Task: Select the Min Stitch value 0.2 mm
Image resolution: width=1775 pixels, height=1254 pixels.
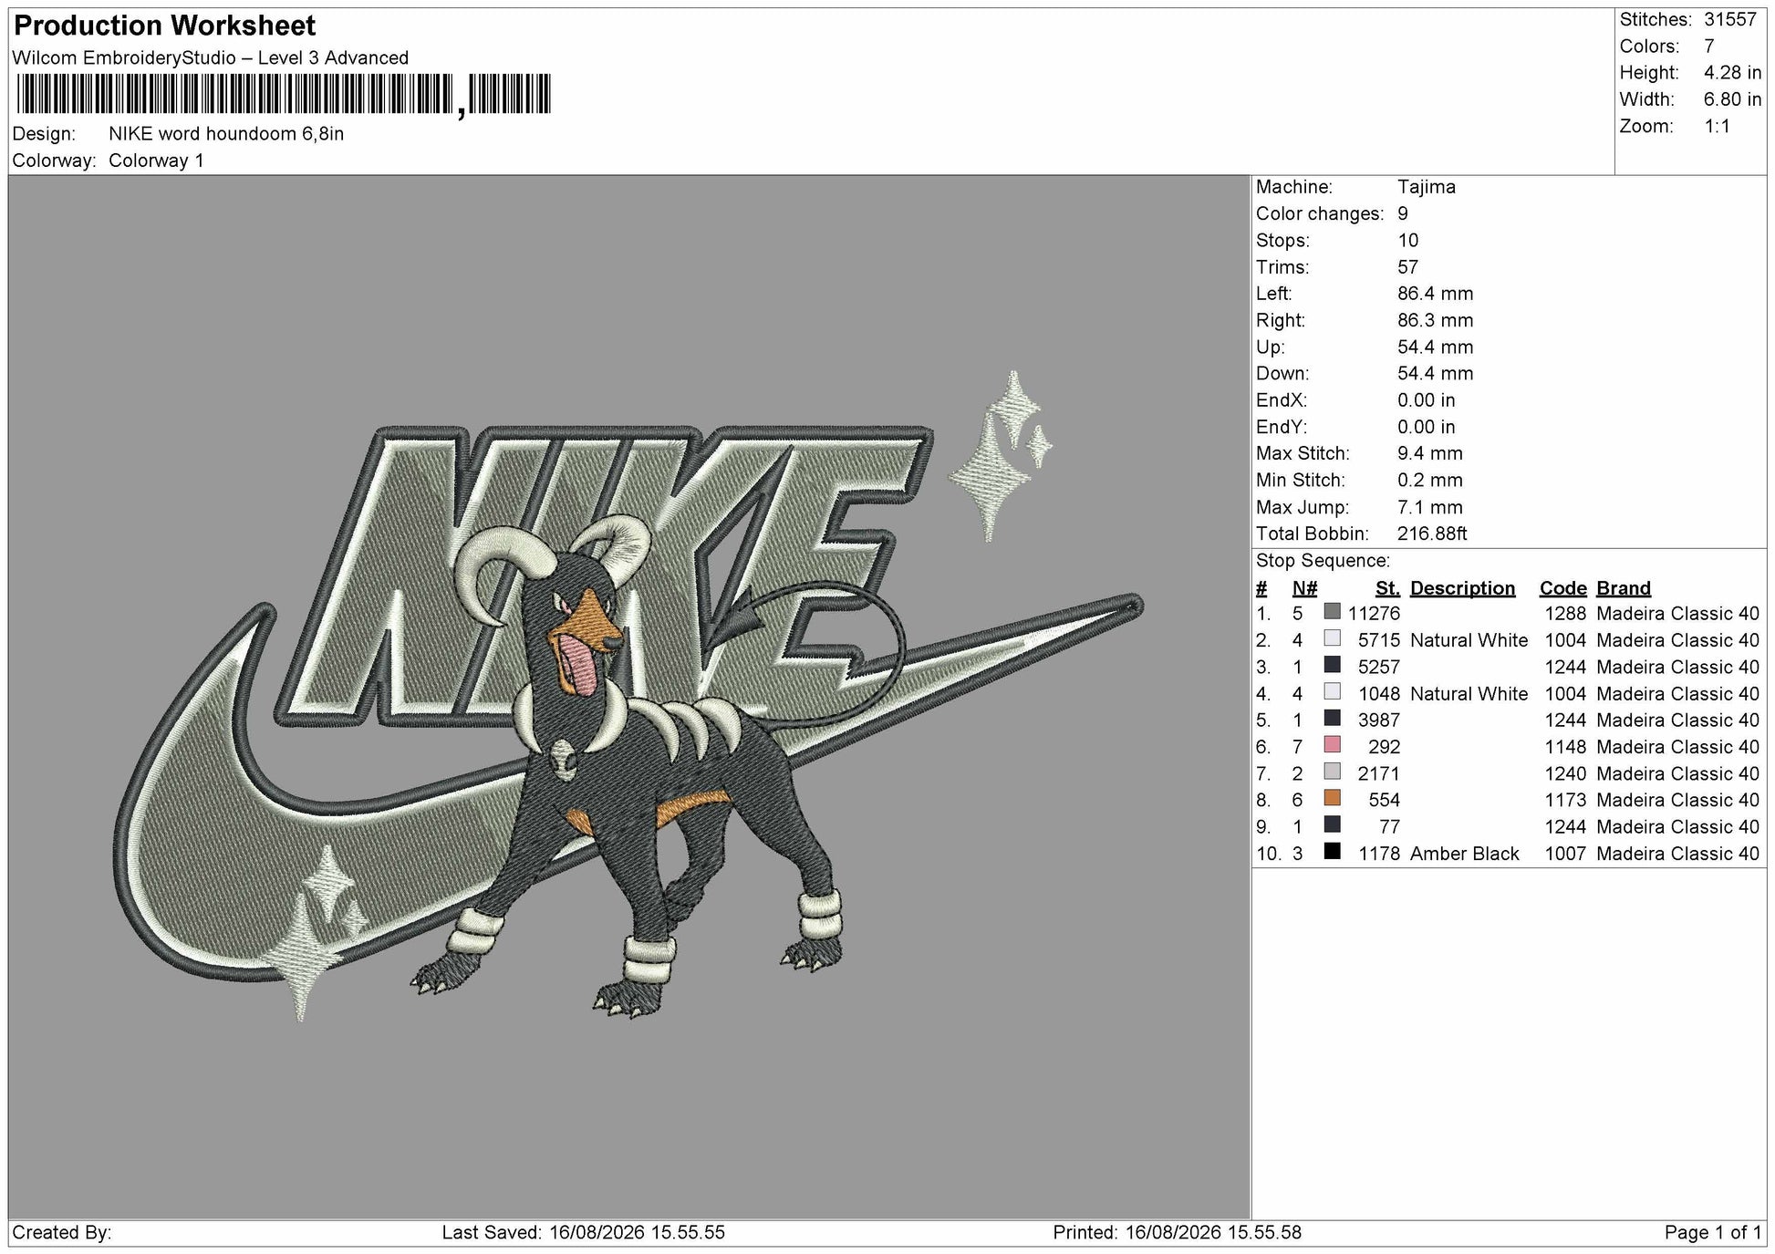Action: click(x=1430, y=481)
